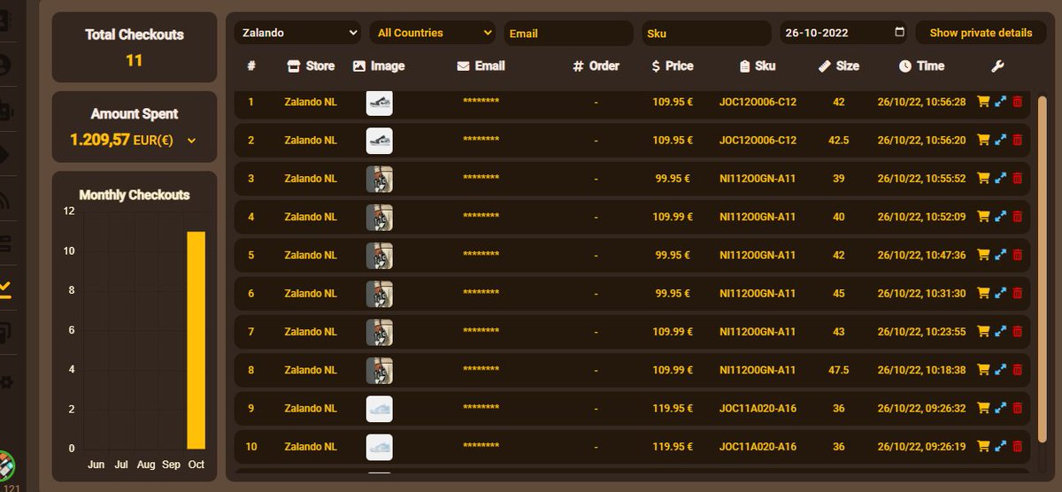
Task: Click the Show private details button
Action: (981, 33)
